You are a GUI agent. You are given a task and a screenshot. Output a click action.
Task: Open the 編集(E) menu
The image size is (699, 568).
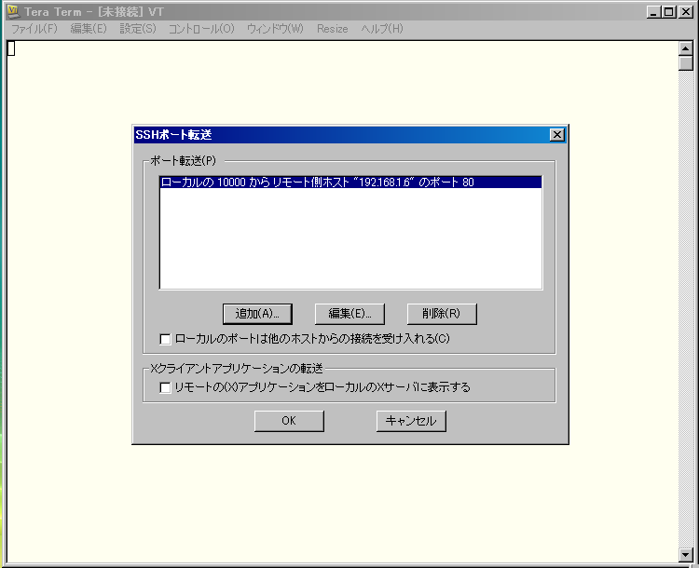89,29
